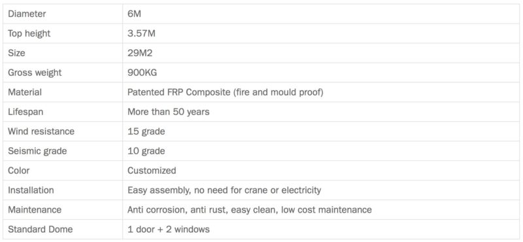Click the Material row label
The height and width of the screenshot is (242, 523).
click(x=25, y=92)
